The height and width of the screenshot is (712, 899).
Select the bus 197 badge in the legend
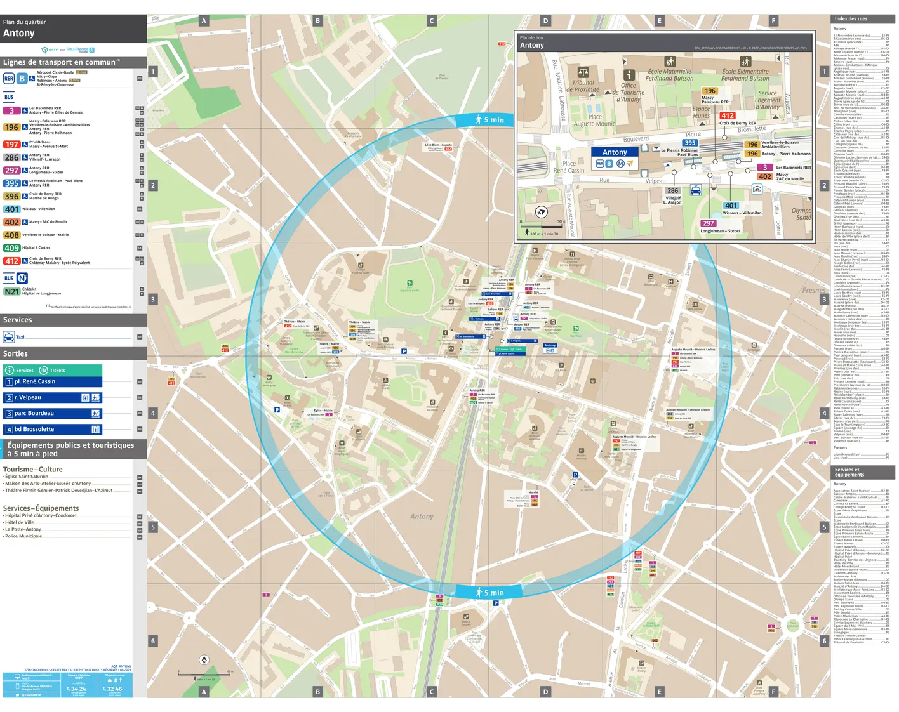pyautogui.click(x=11, y=145)
